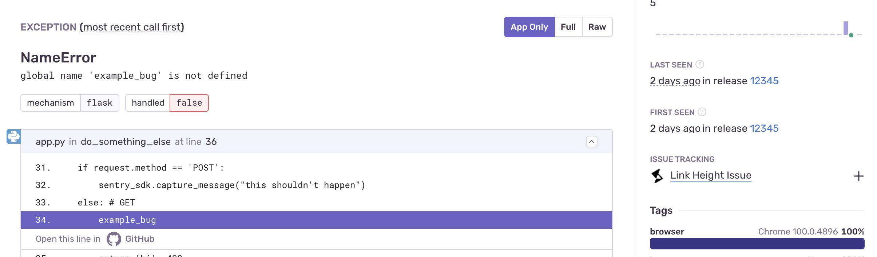Switch to the Full stack trace view
The width and height of the screenshot is (877, 257).
click(x=568, y=26)
